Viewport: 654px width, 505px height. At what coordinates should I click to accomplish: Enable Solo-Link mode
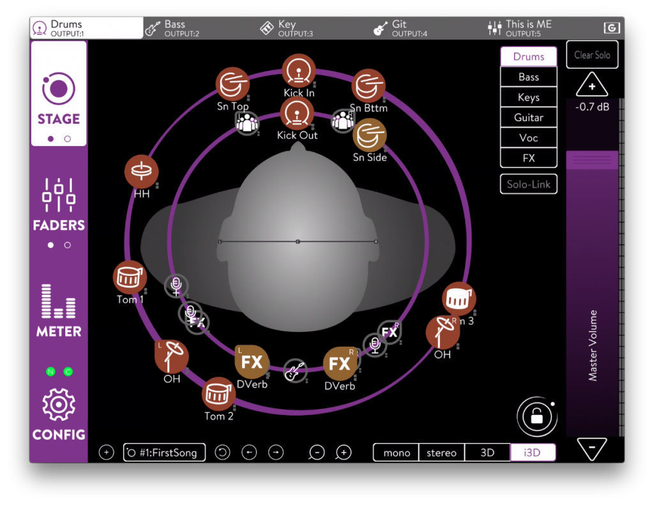click(528, 184)
